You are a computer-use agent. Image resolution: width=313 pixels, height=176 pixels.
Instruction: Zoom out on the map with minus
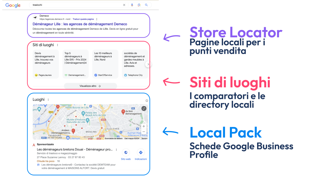tap(144, 132)
